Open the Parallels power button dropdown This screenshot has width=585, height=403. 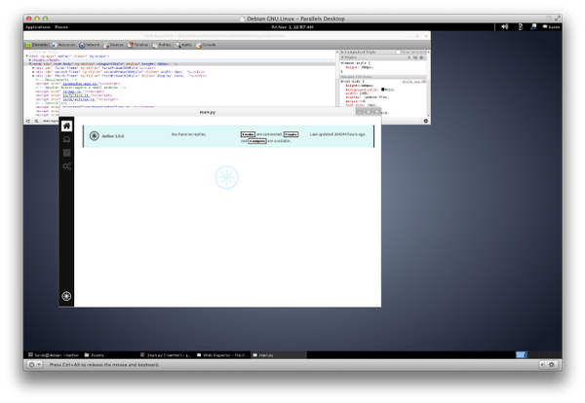coord(35,365)
